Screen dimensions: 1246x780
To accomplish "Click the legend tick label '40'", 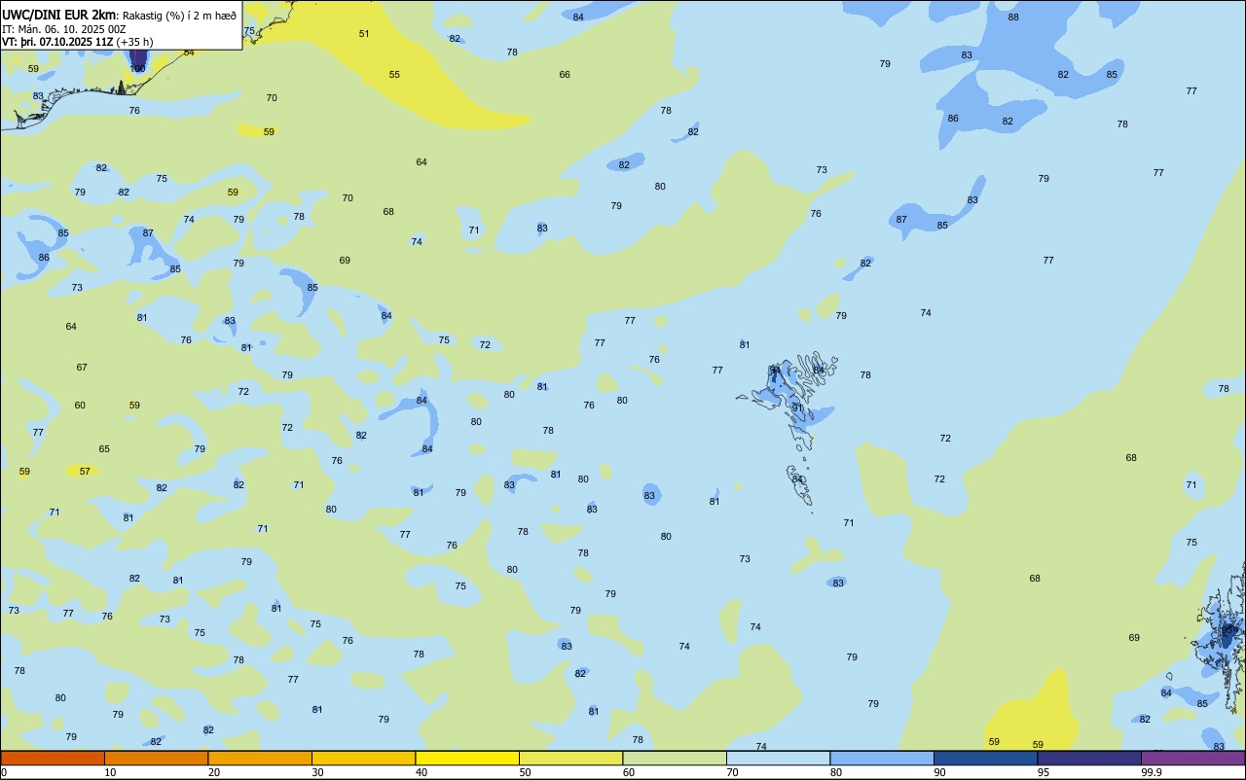I will (421, 772).
